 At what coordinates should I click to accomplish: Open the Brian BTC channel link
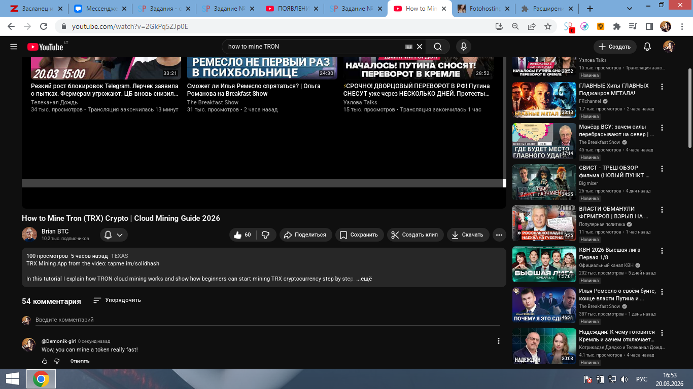click(55, 231)
